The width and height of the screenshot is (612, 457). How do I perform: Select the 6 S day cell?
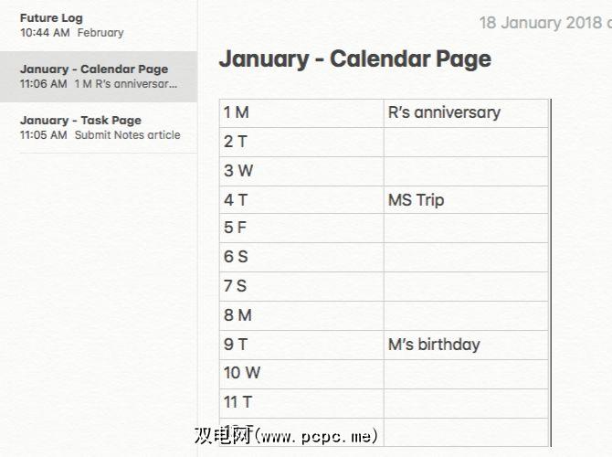pos(301,258)
